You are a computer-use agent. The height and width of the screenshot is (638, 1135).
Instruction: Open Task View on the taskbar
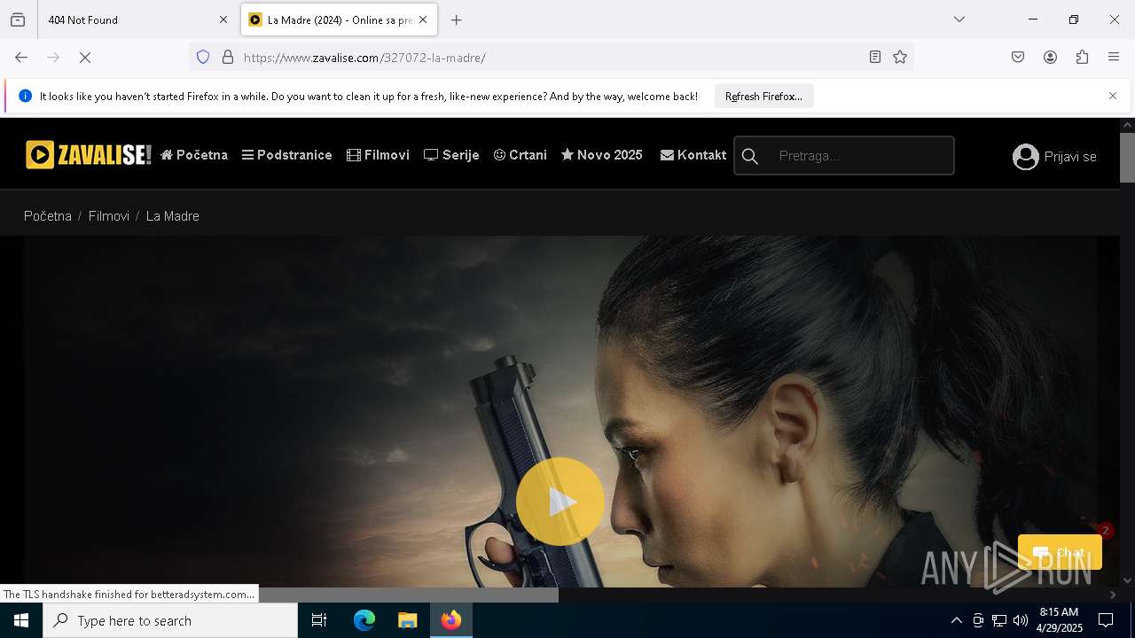click(319, 620)
